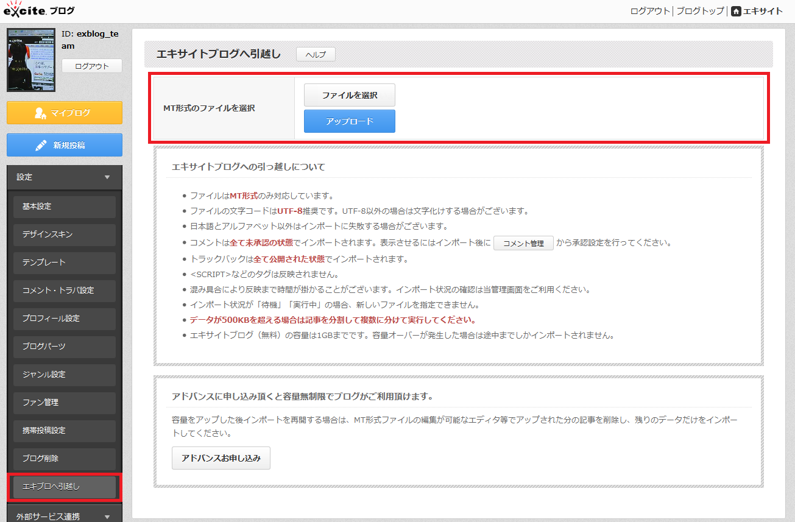Click the アドバンス容量無制限 heading text
The height and width of the screenshot is (522, 795).
click(303, 397)
